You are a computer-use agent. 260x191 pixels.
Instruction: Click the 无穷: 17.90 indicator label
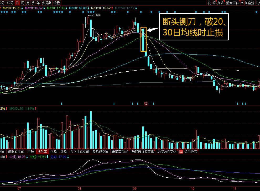(58, 157)
